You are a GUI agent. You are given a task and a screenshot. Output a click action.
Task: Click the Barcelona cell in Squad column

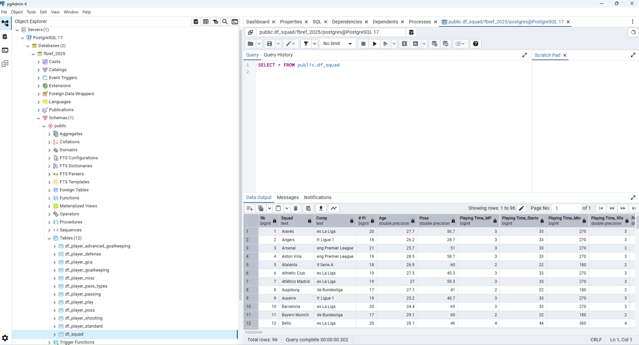(x=297, y=307)
